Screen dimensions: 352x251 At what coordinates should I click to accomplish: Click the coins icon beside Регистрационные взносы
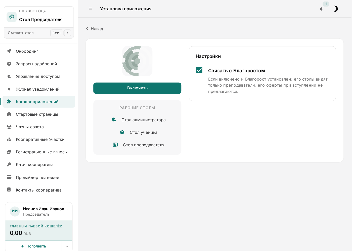(9, 152)
